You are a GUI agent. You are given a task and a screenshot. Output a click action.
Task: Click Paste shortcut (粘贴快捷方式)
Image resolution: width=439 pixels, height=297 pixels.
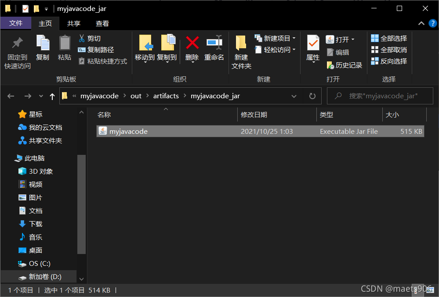(102, 61)
